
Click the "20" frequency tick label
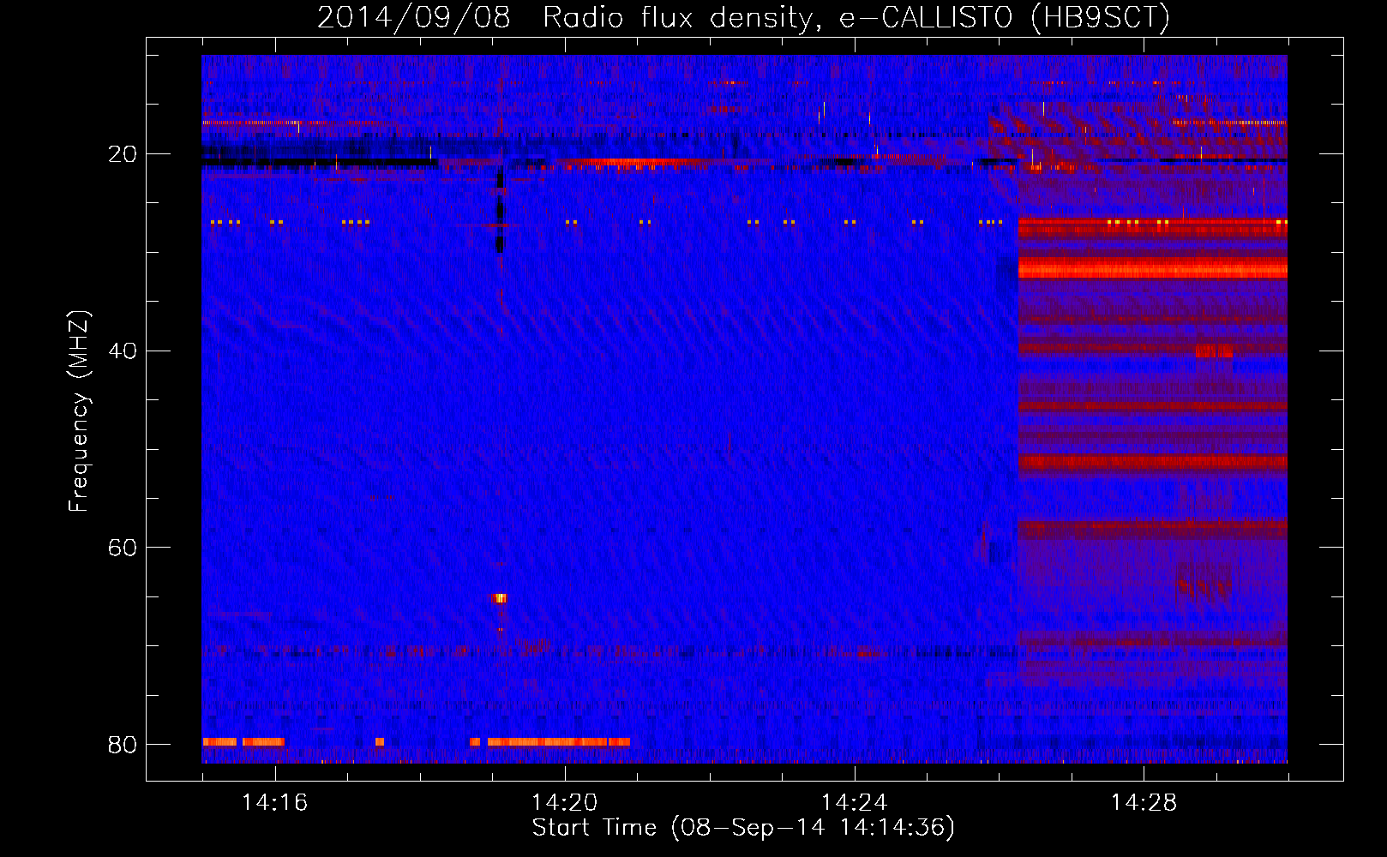coord(122,154)
